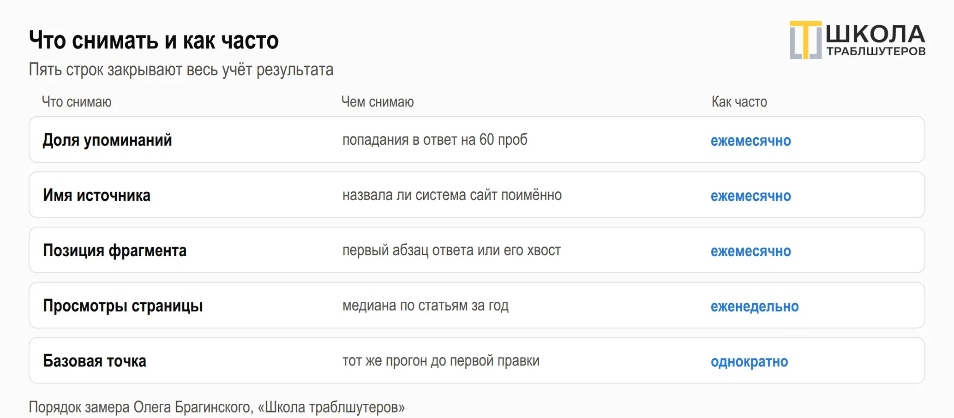
Task: Click the Как часто column header
Action: tap(739, 102)
